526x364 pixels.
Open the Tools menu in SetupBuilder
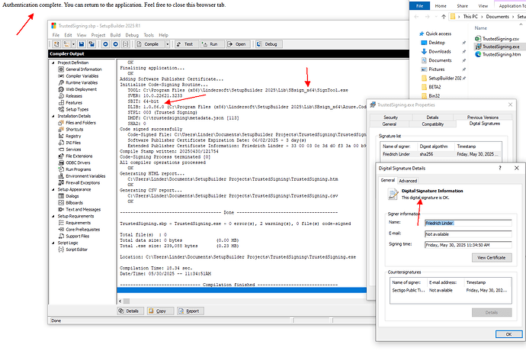pos(149,35)
